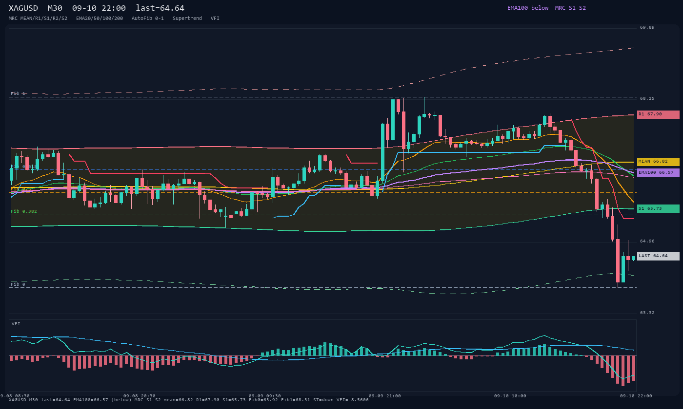Image resolution: width=683 pixels, height=409 pixels.
Task: Click the AutoFib 0-1 indicator label
Action: [148, 18]
